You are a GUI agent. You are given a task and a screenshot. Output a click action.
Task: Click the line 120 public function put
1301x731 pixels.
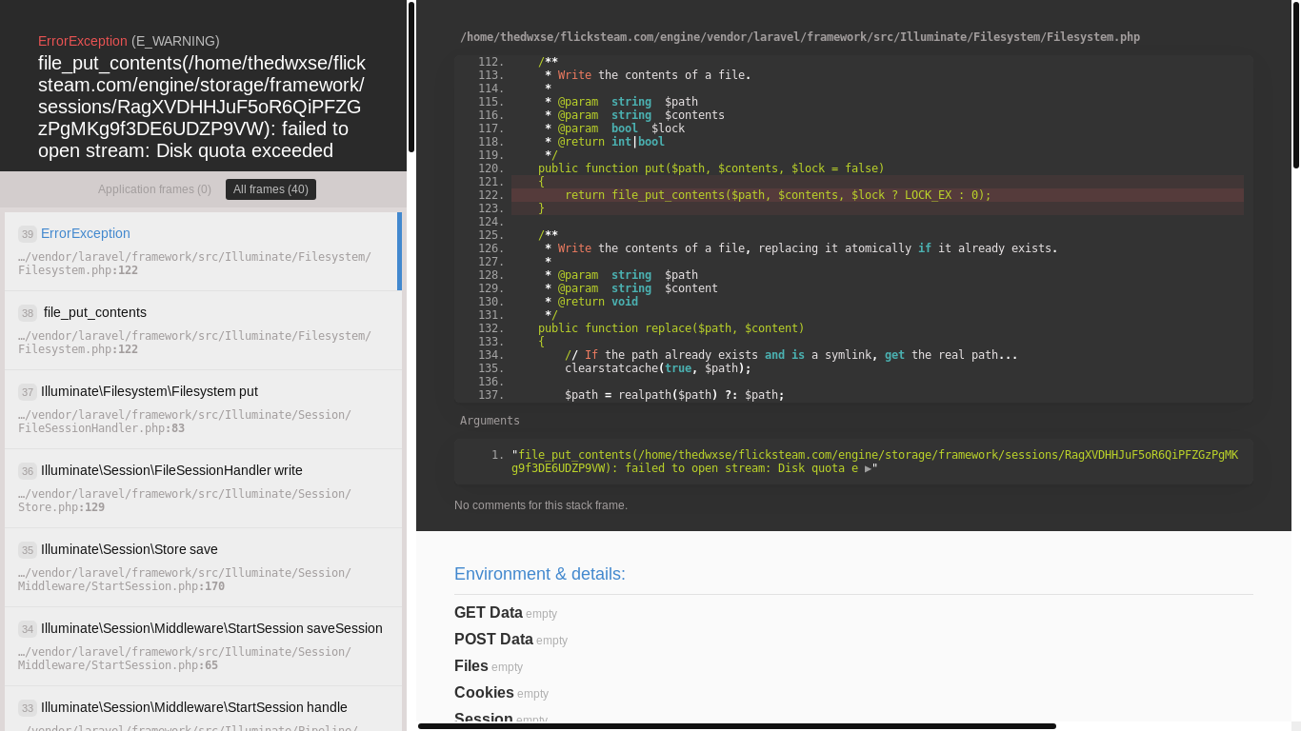tap(711, 168)
